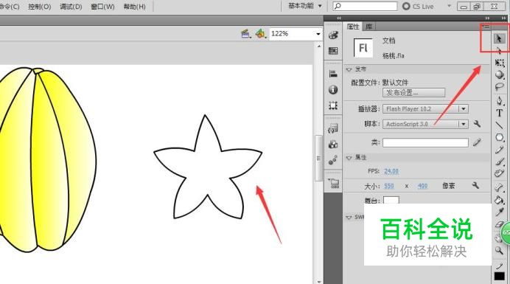Viewport: 510px width, 284px height.
Task: Click the edit class definition pencil
Action: [477, 142]
